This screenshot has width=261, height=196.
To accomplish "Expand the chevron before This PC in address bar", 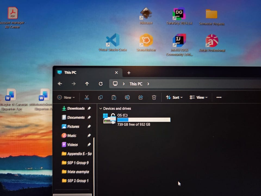I will coord(124,84).
